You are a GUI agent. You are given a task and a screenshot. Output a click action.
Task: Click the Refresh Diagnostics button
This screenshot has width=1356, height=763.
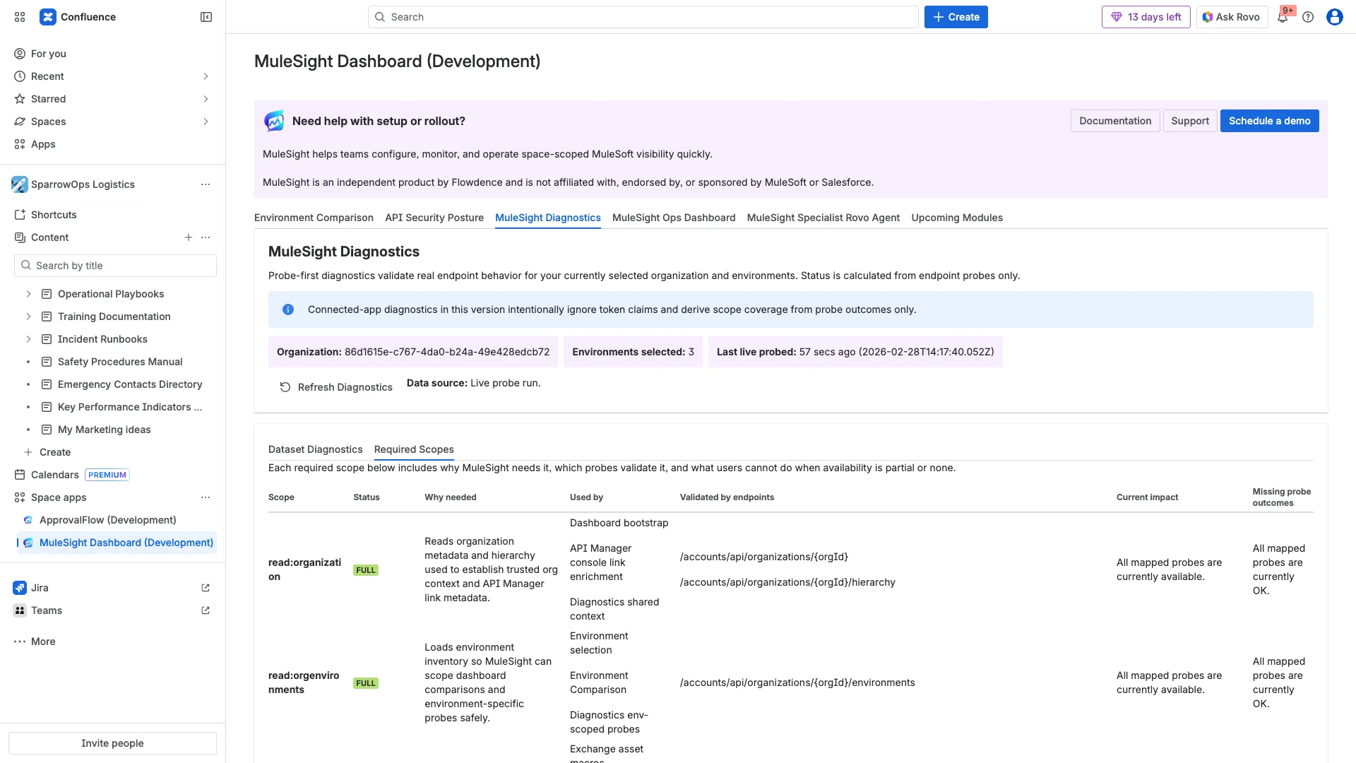[336, 387]
